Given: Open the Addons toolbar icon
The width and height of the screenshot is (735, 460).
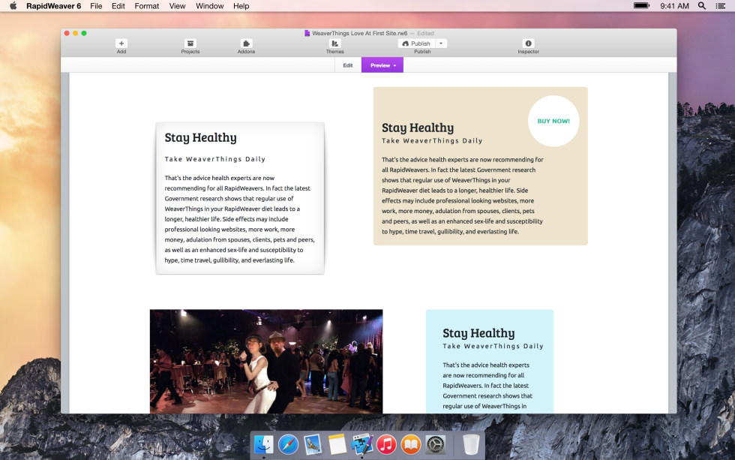Looking at the screenshot, I should tap(246, 44).
